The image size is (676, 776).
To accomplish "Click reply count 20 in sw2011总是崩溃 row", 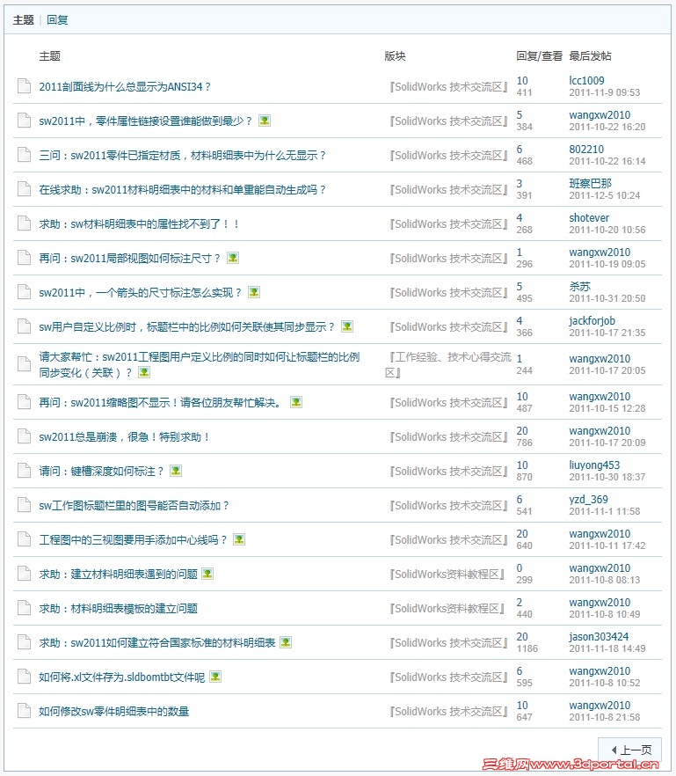I will [x=522, y=431].
